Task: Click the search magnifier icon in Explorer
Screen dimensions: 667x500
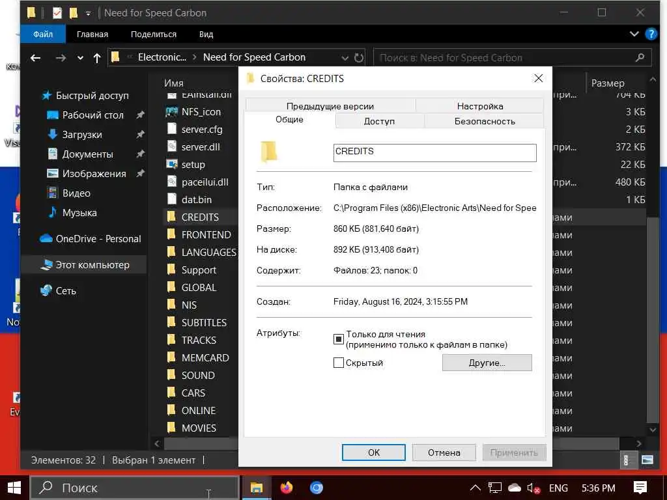Action: (x=640, y=57)
